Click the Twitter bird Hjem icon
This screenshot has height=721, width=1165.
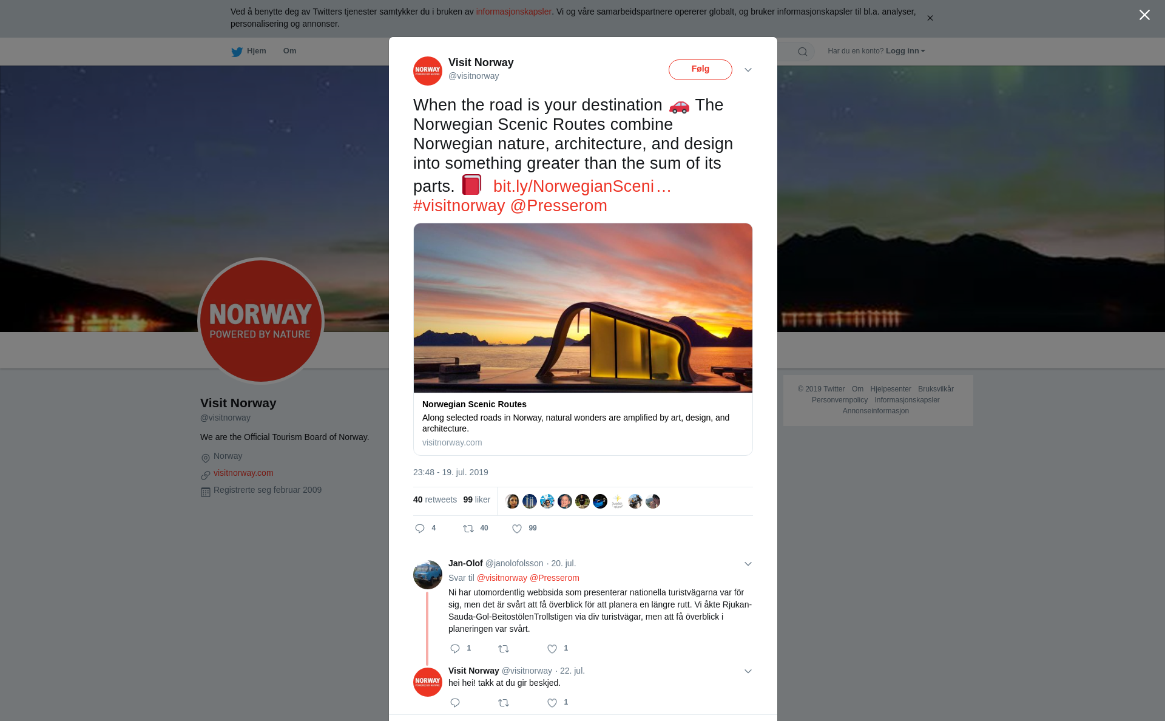(x=237, y=52)
